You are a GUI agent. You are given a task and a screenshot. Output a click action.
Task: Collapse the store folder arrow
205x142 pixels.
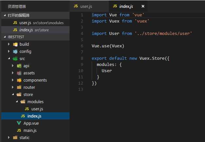(13, 94)
